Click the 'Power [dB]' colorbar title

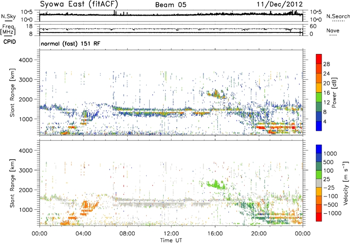pos(334,93)
